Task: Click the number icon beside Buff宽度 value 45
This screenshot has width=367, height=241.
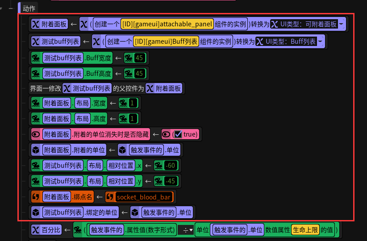Action: point(129,58)
